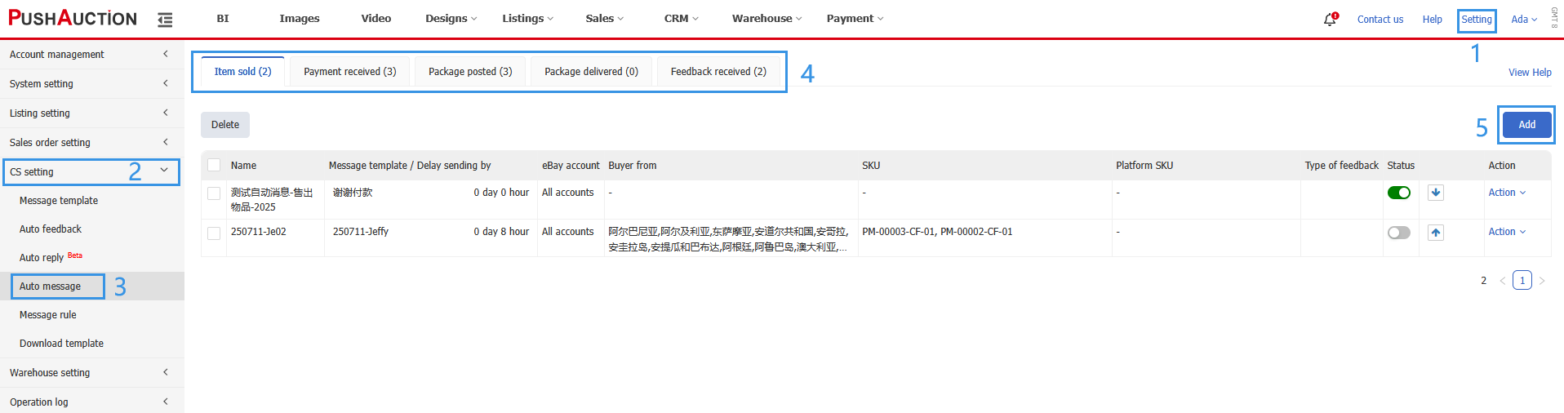Tick the checkbox for 250711-Je02 row
This screenshot has width=1564, height=413.
pos(214,233)
